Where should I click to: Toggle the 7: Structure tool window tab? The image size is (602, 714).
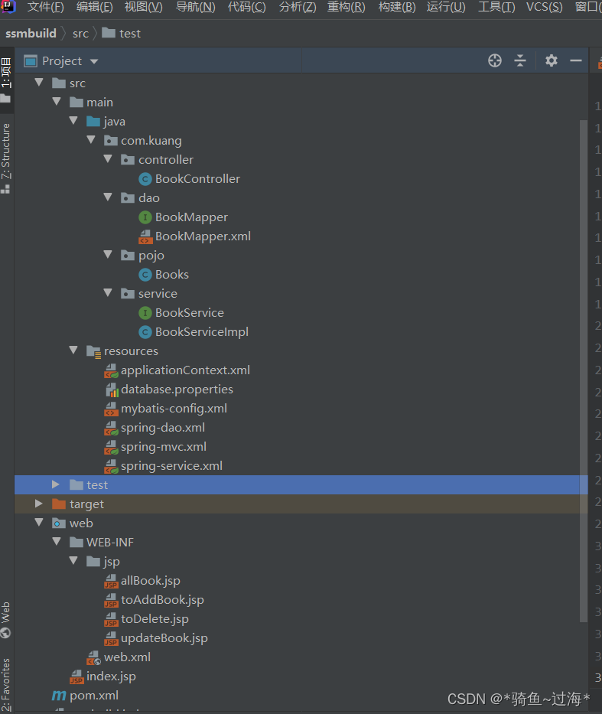coord(6,158)
